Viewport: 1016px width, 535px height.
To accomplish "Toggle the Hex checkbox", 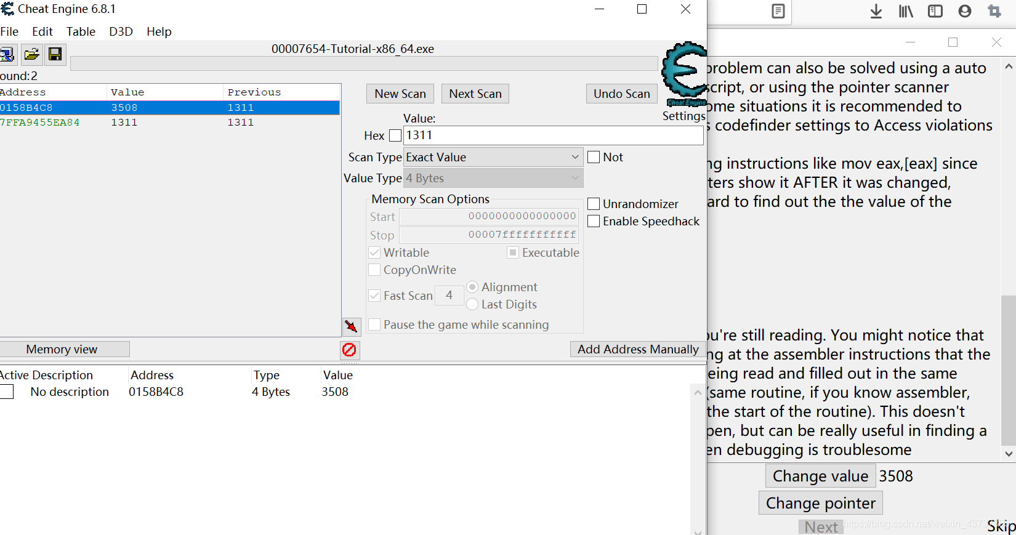I will pyautogui.click(x=395, y=135).
